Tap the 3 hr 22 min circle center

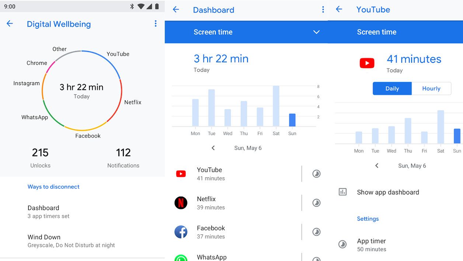click(81, 90)
